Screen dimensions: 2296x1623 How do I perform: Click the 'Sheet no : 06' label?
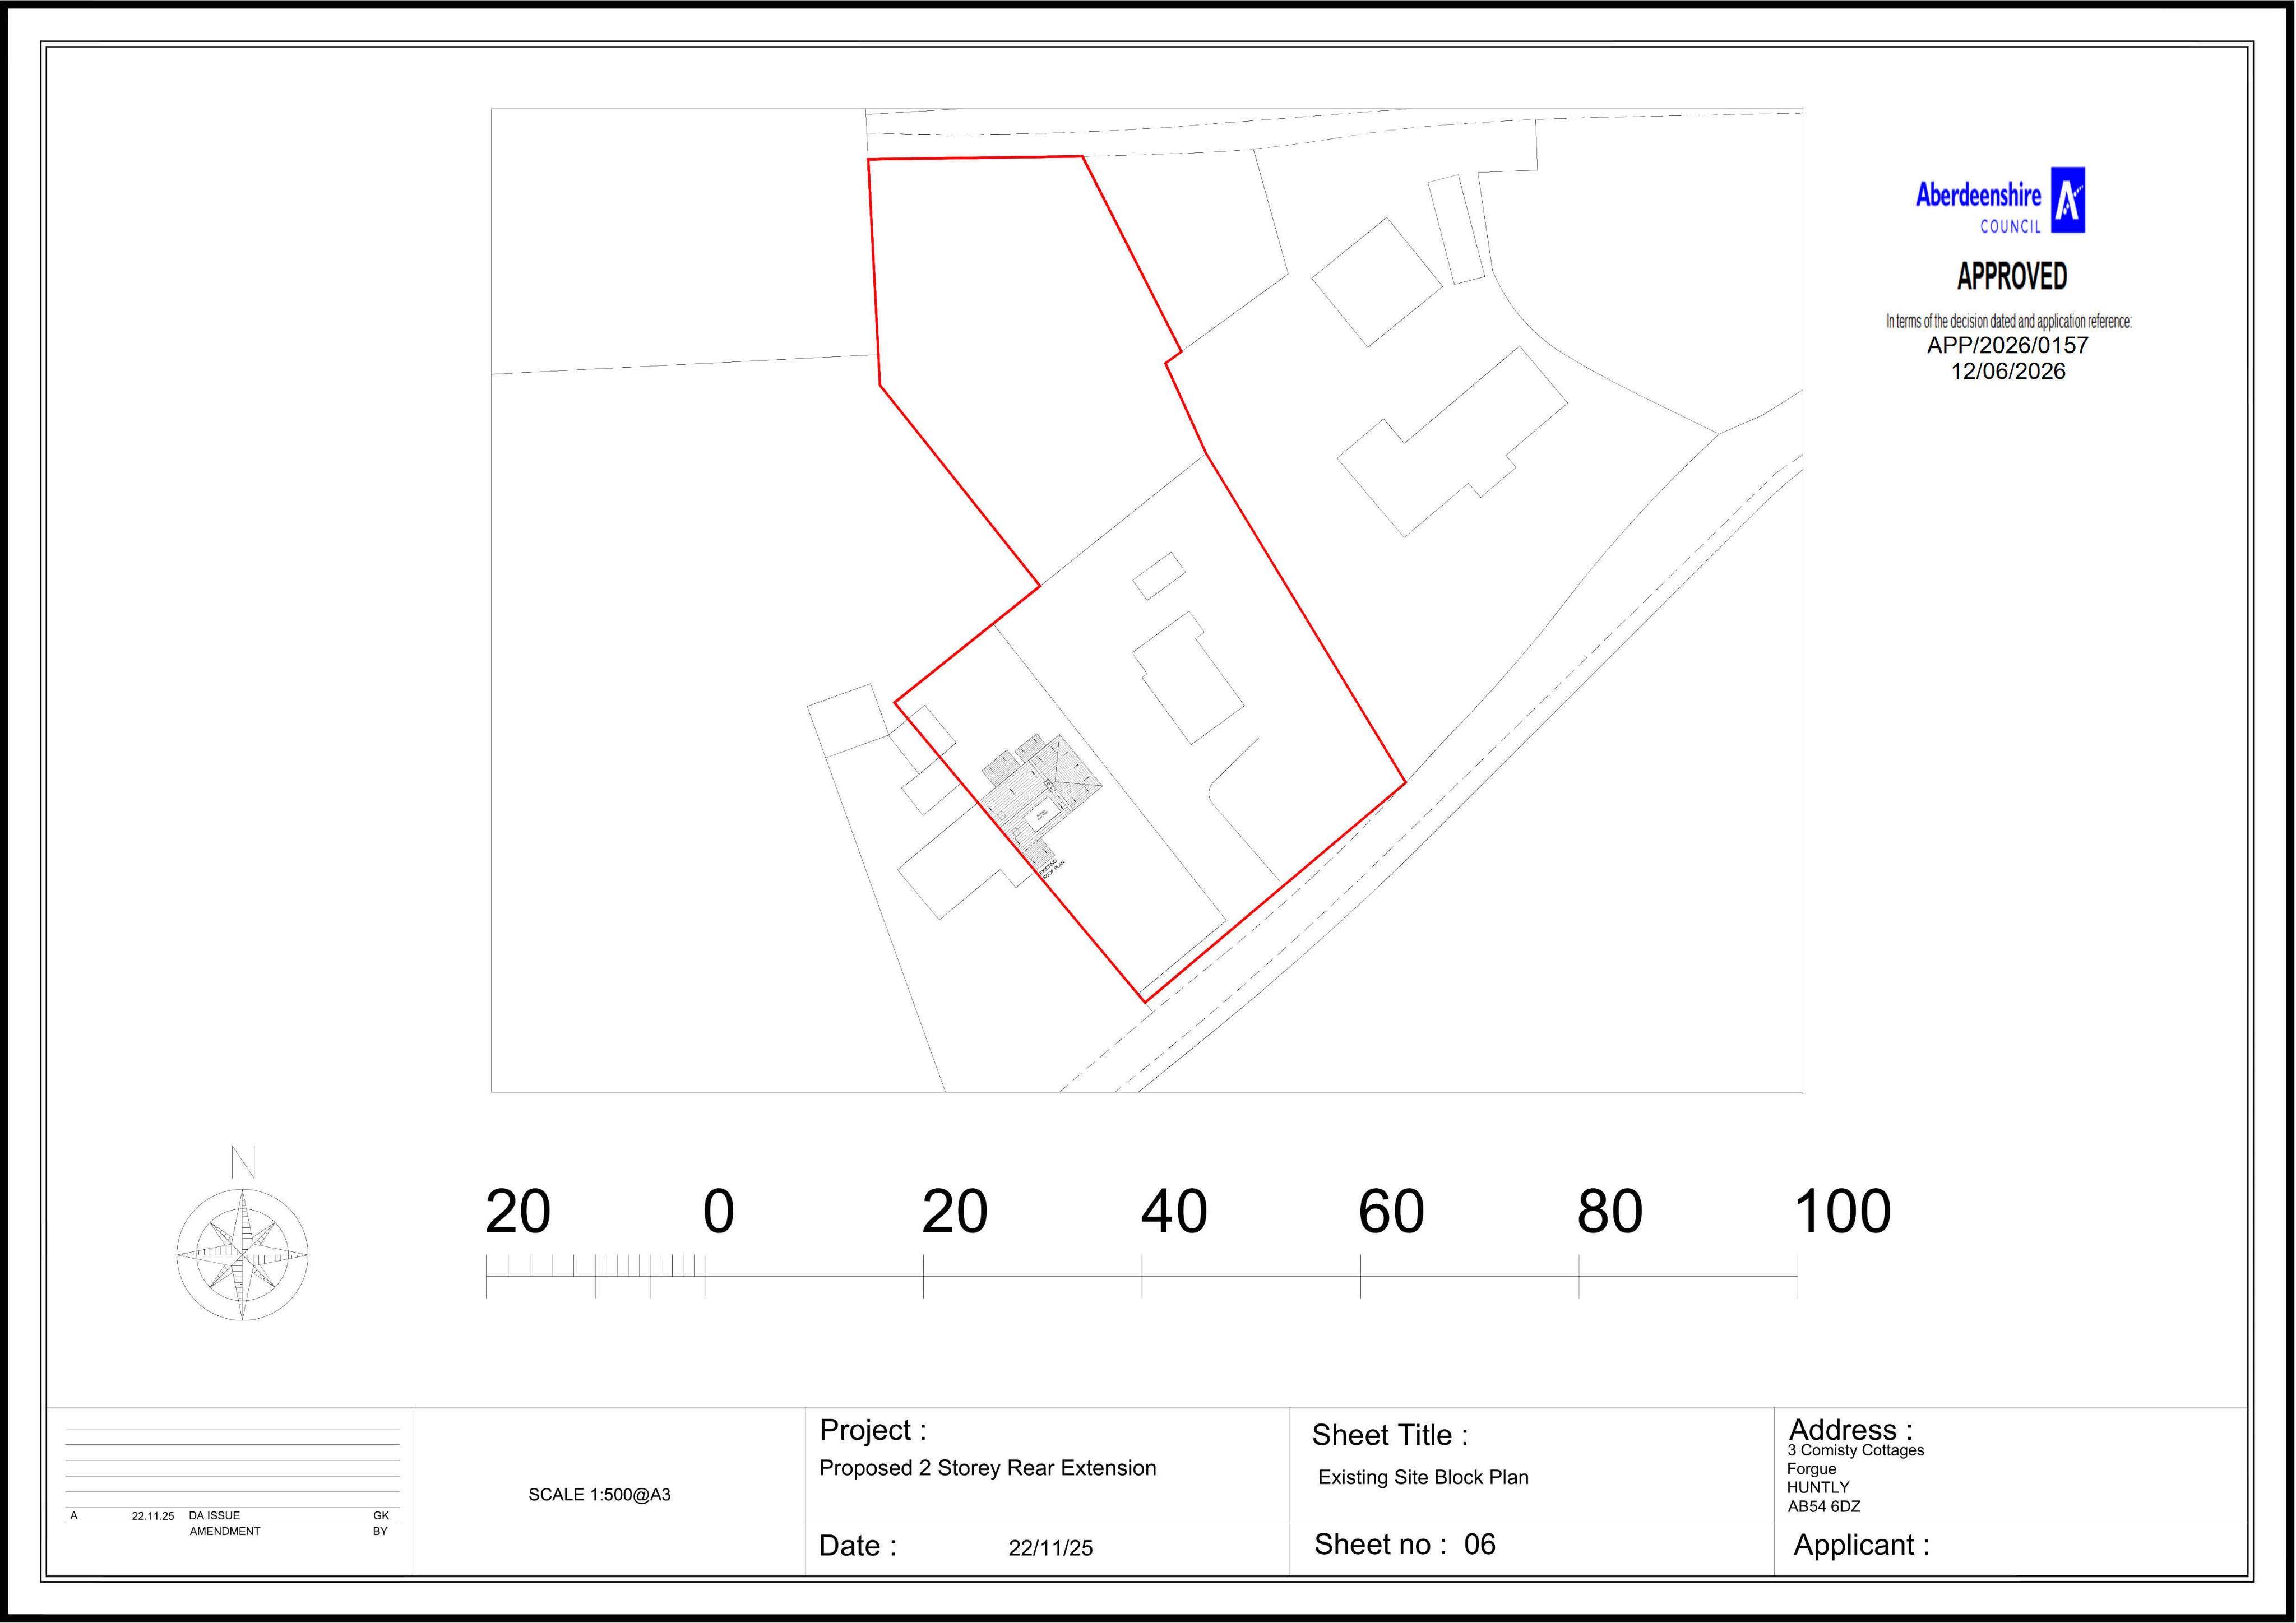[1404, 1544]
